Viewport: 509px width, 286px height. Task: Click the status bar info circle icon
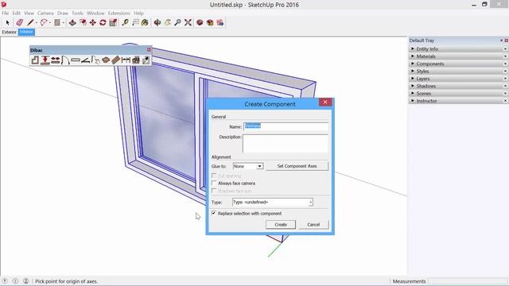15,281
